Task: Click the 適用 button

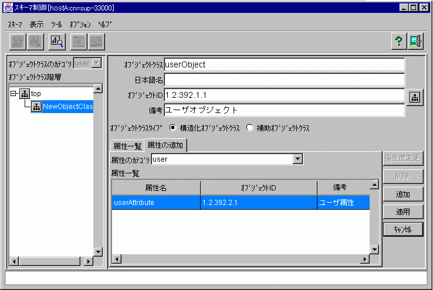Action: [403, 211]
